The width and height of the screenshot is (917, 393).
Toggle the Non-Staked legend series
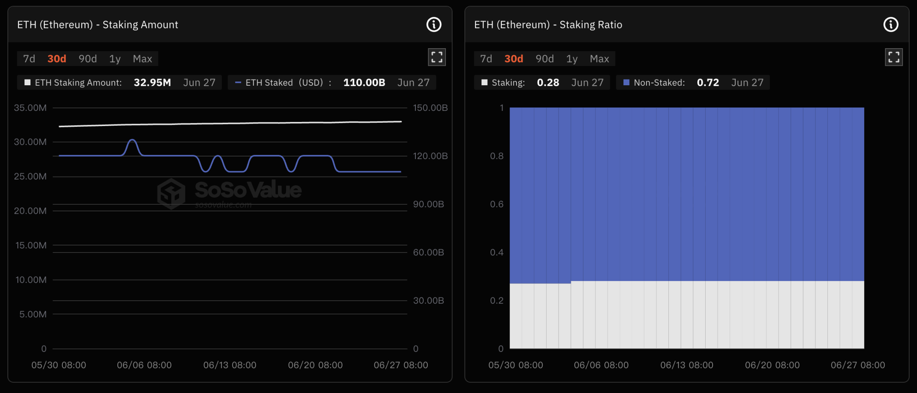pyautogui.click(x=659, y=83)
